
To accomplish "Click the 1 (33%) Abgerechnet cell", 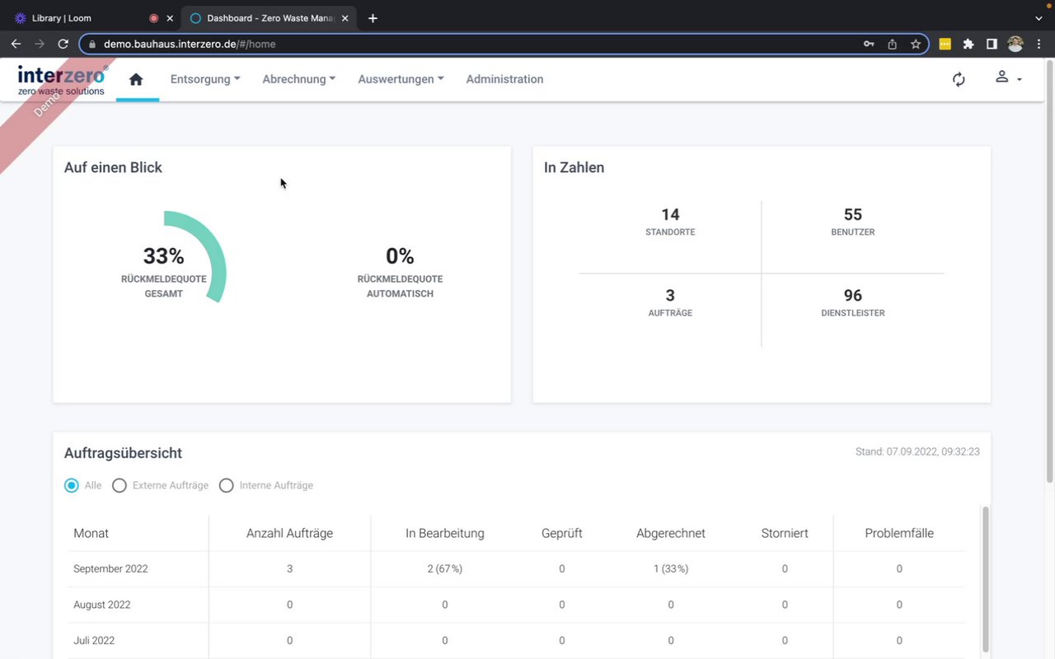I will (x=671, y=568).
